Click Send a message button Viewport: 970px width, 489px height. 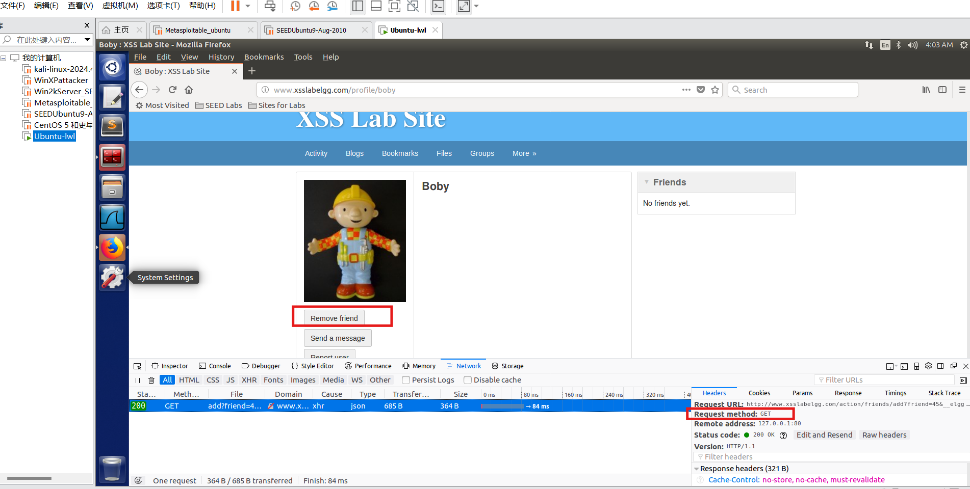pos(338,338)
